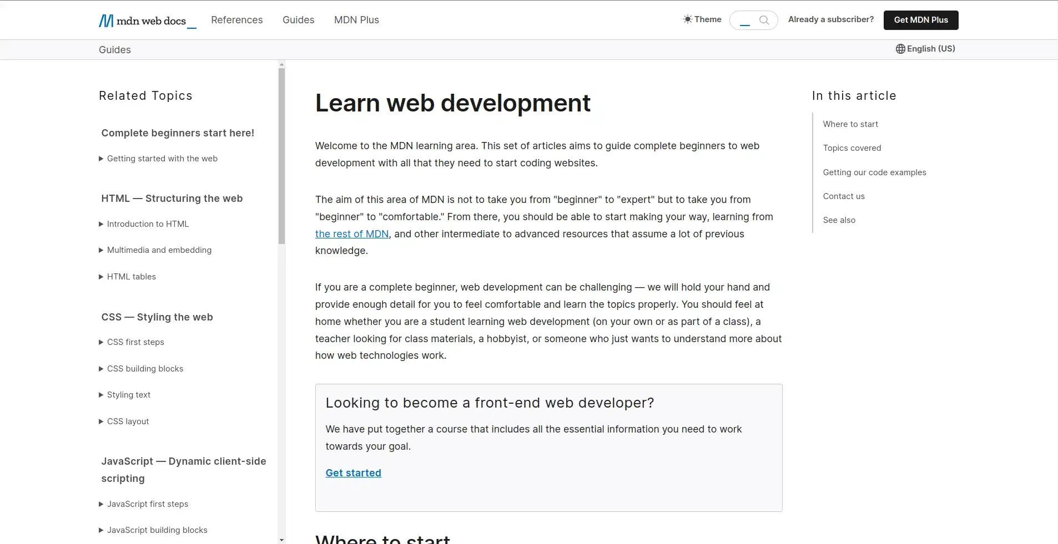This screenshot has height=544, width=1058.
Task: Open the References navigation menu
Action: click(237, 20)
